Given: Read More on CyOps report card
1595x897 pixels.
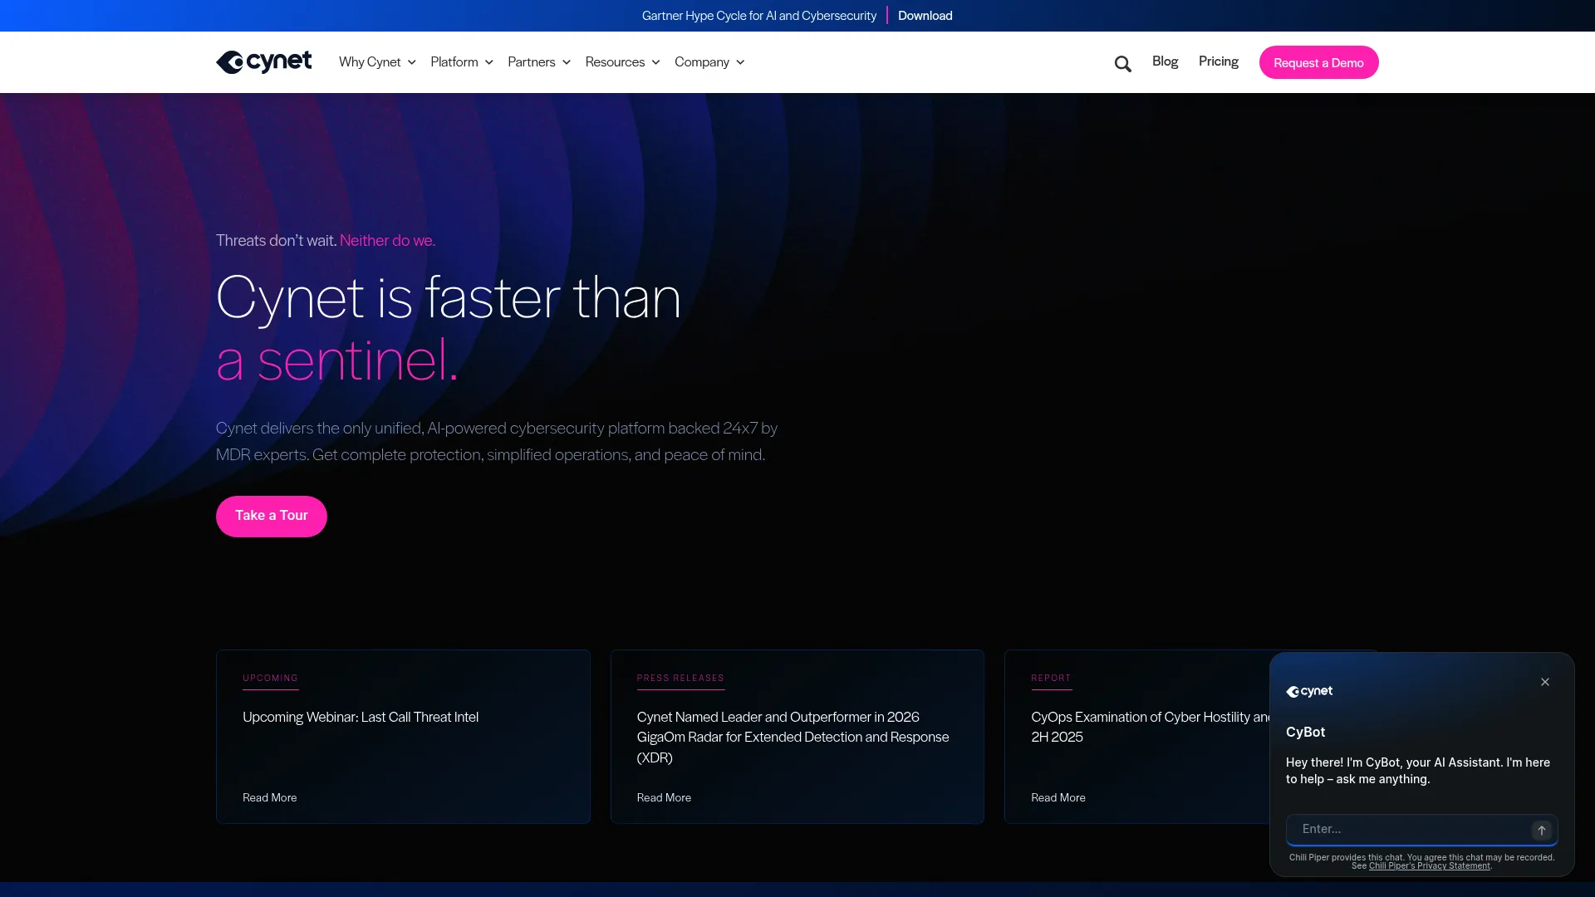Looking at the screenshot, I should [x=1058, y=797].
